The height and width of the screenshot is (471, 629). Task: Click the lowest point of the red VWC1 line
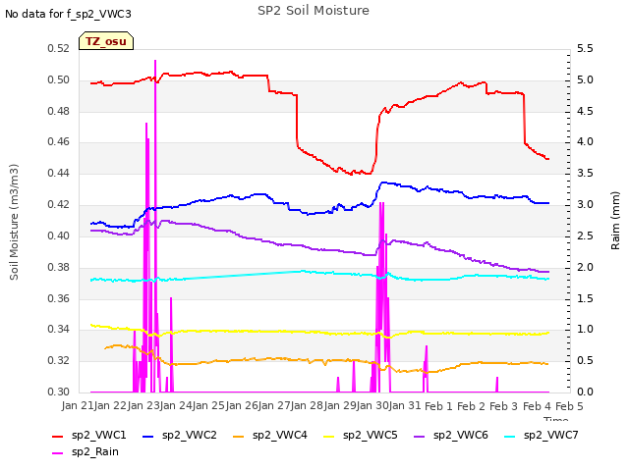(352, 175)
